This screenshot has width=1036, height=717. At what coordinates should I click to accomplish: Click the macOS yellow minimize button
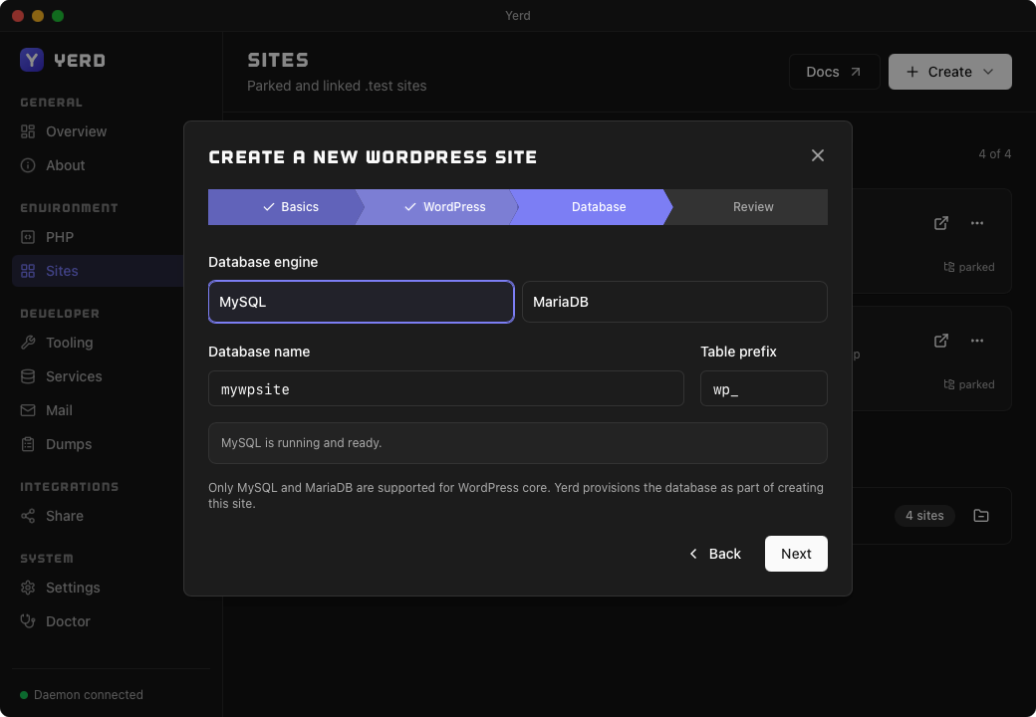pos(38,16)
